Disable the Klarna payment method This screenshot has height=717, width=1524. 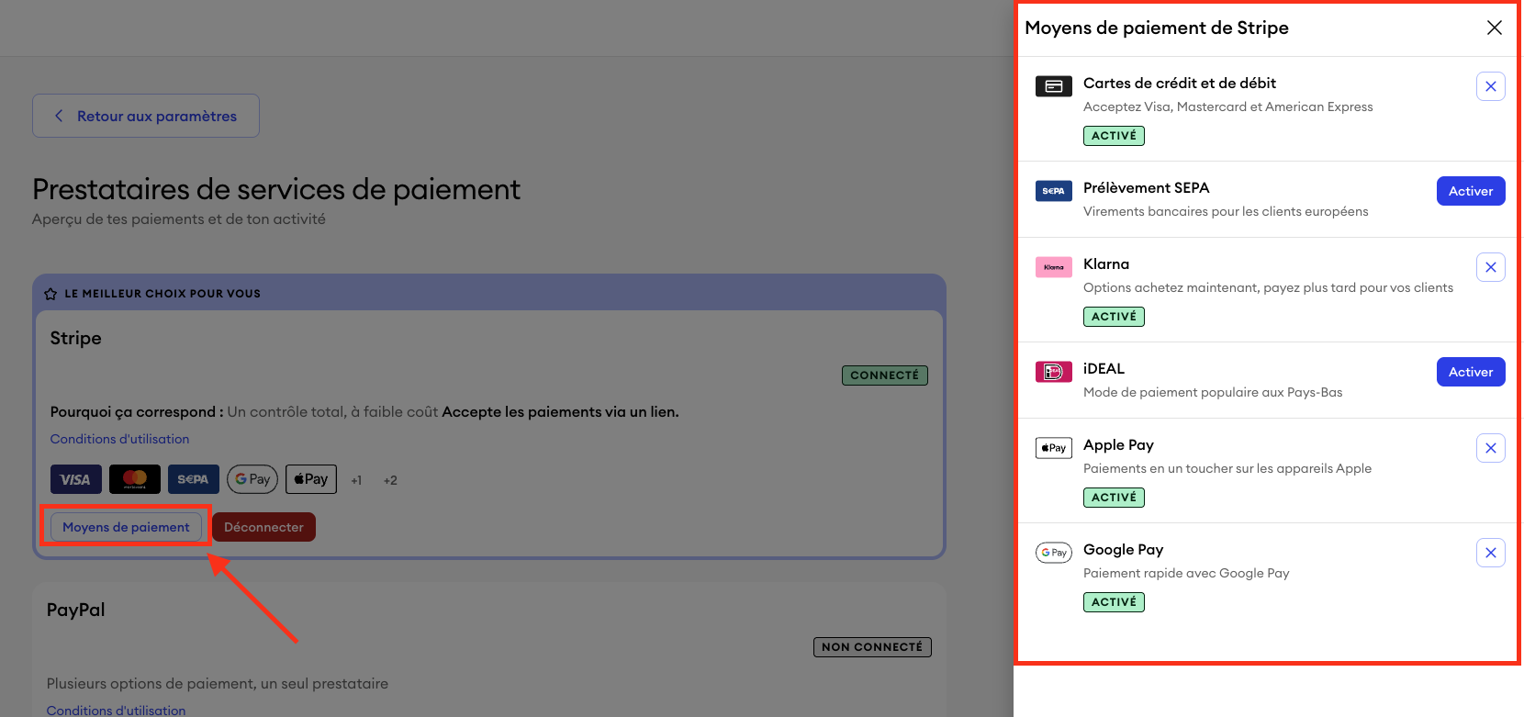pos(1491,267)
